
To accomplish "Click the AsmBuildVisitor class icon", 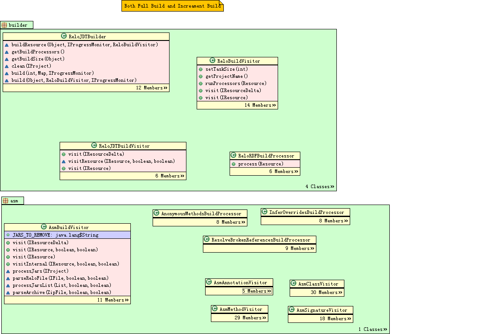I will 44,227.
